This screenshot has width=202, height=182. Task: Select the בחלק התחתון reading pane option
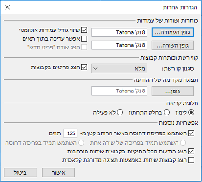pyautogui.click(x=166, y=113)
